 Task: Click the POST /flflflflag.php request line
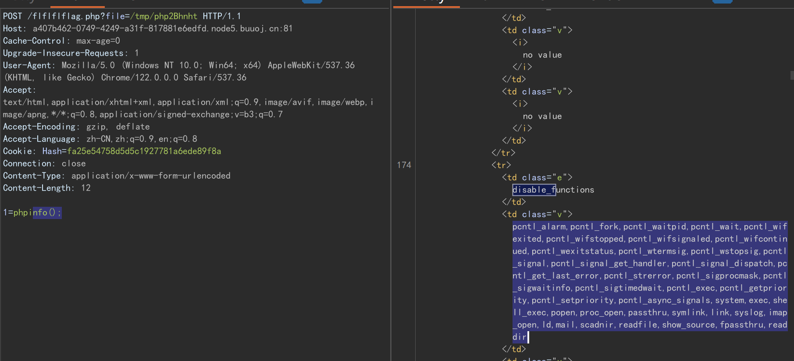tap(122, 16)
